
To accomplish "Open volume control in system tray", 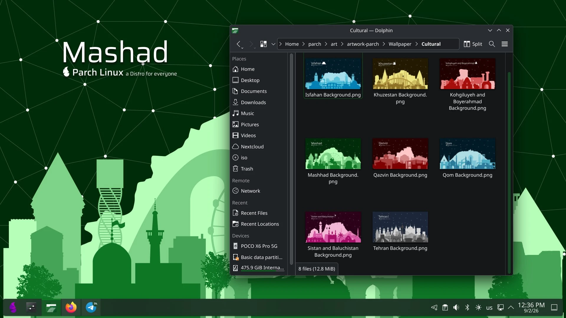I will coord(456,307).
